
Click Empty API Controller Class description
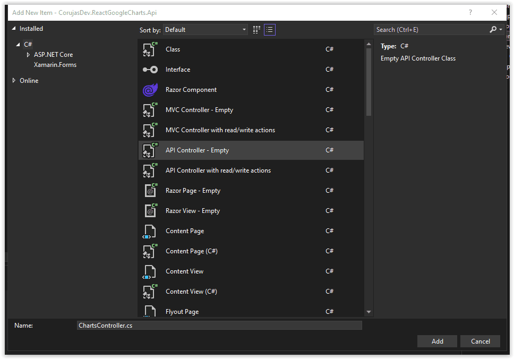418,58
